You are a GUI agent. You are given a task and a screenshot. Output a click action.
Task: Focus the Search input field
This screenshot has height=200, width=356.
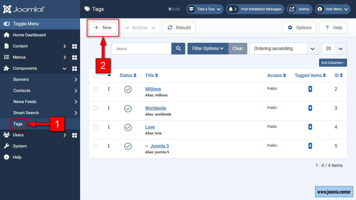pyautogui.click(x=142, y=49)
